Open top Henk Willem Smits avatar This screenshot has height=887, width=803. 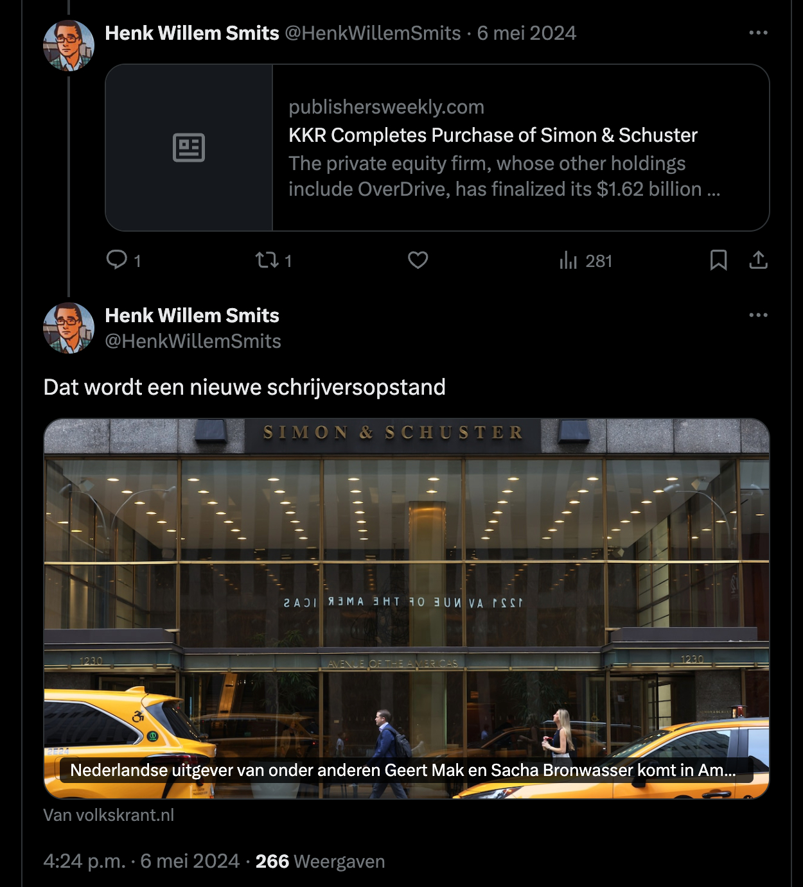tap(69, 46)
